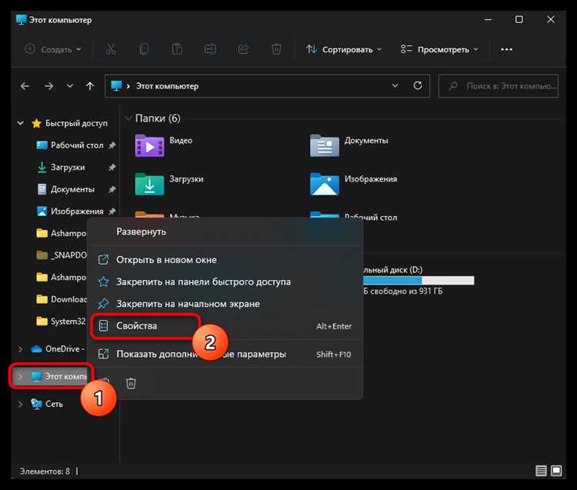Expand the OneDrive tree node
Viewport: 577px width, 490px height.
21,349
